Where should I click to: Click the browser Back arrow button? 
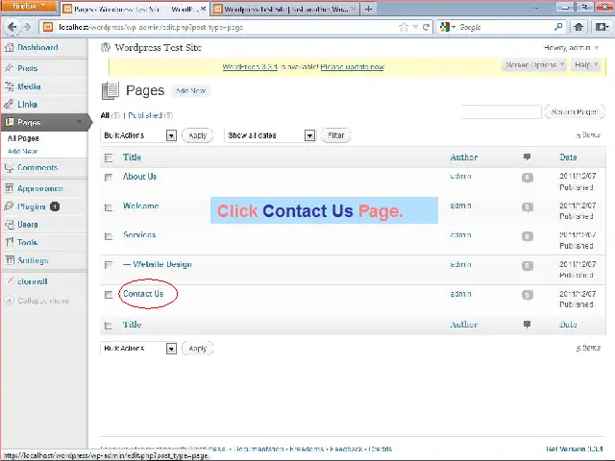click(12, 27)
